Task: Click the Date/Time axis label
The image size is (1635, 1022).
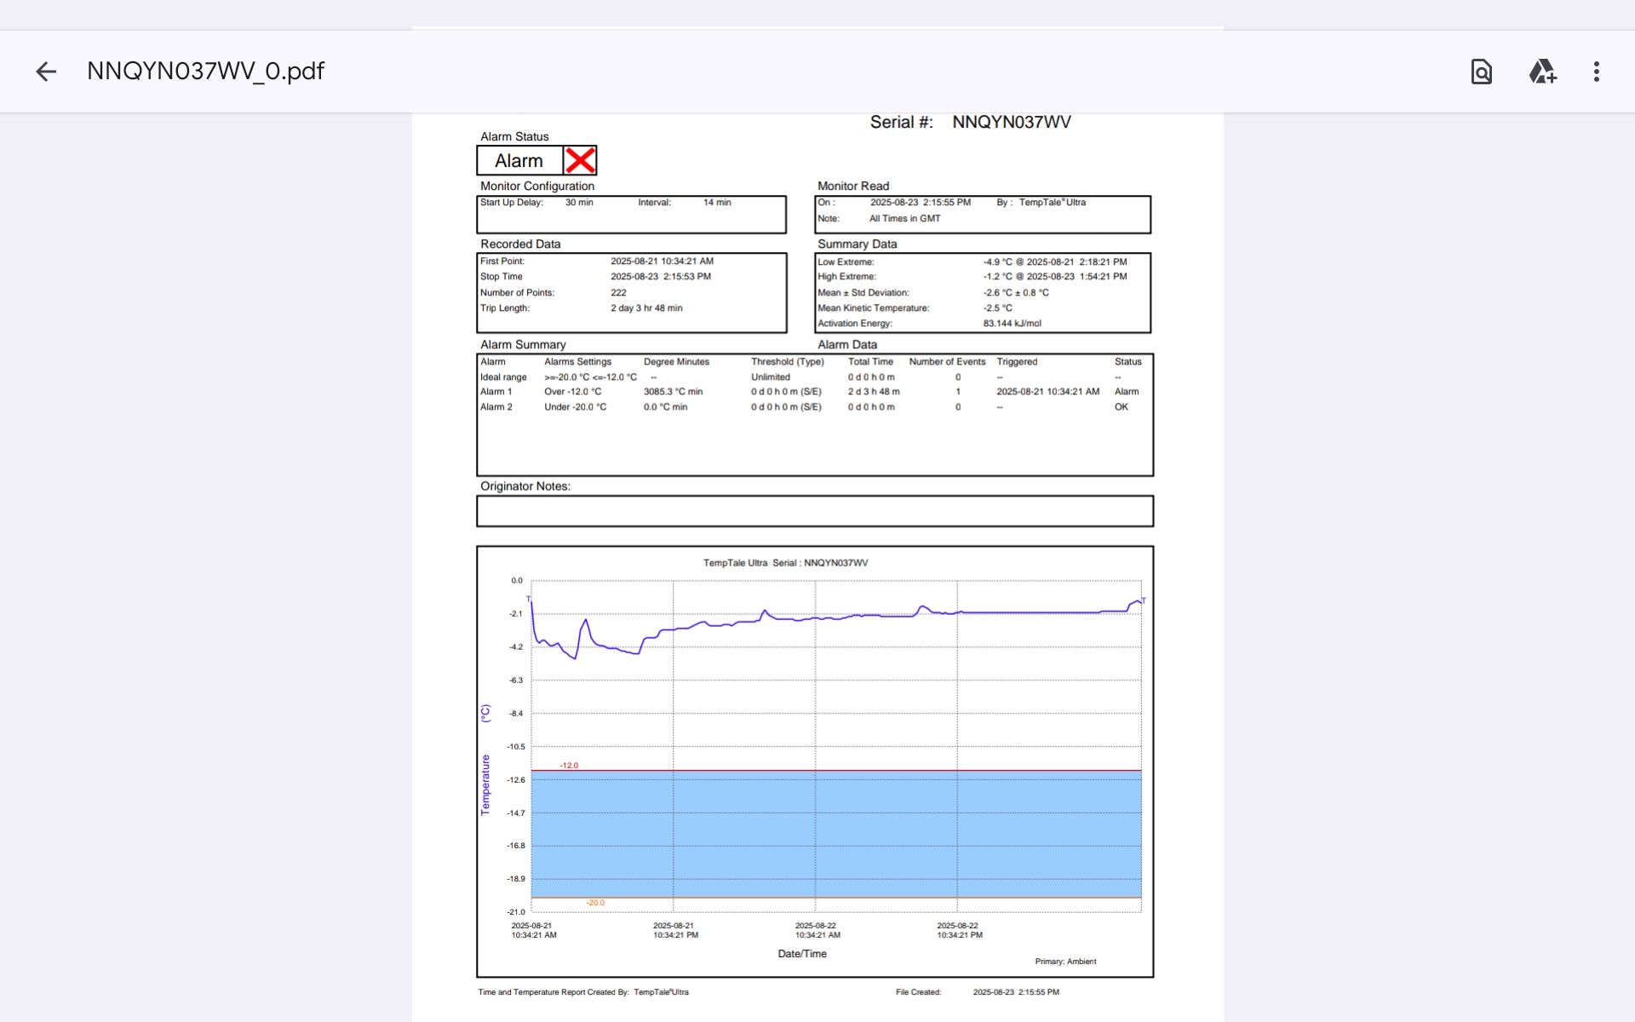Action: 802,954
